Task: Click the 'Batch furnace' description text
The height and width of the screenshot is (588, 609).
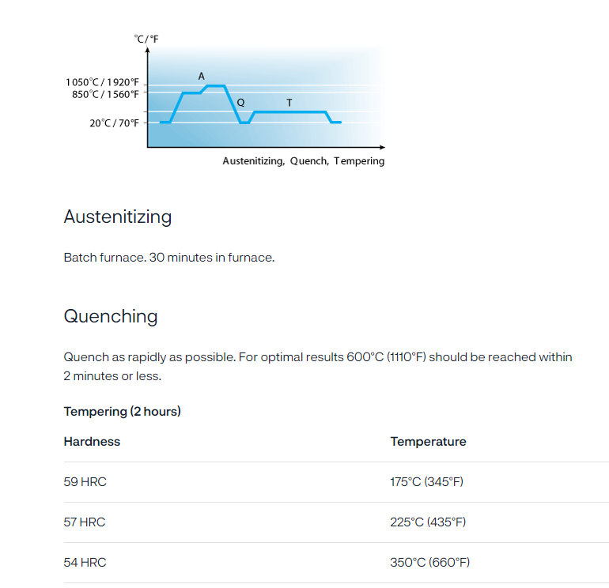Action: [x=169, y=258]
